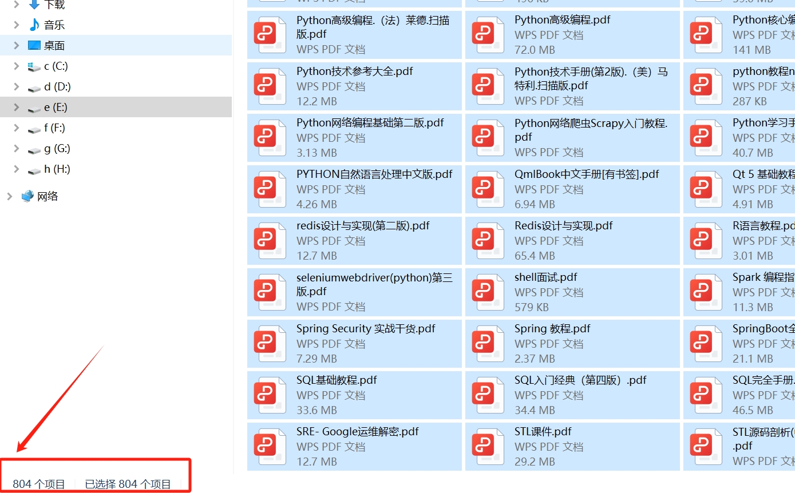Screen dimensions: 795x493
Task: Expand the 网络 node in navigation tree
Action: pyautogui.click(x=10, y=196)
